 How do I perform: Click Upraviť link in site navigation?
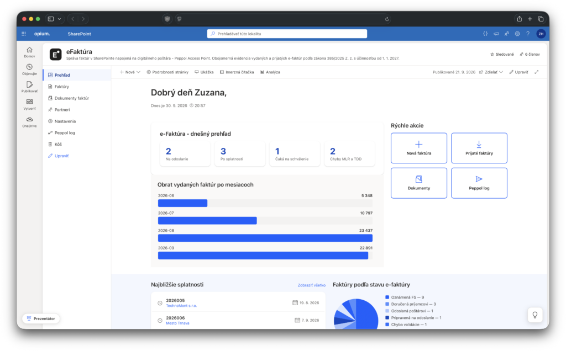click(x=59, y=156)
